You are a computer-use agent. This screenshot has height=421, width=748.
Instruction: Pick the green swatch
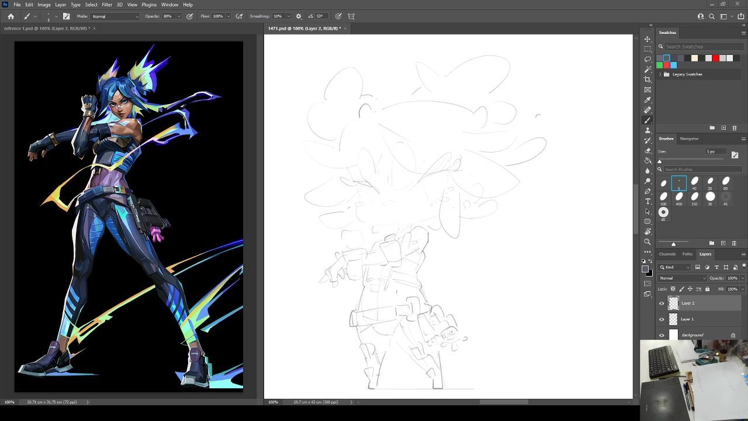[x=660, y=65]
